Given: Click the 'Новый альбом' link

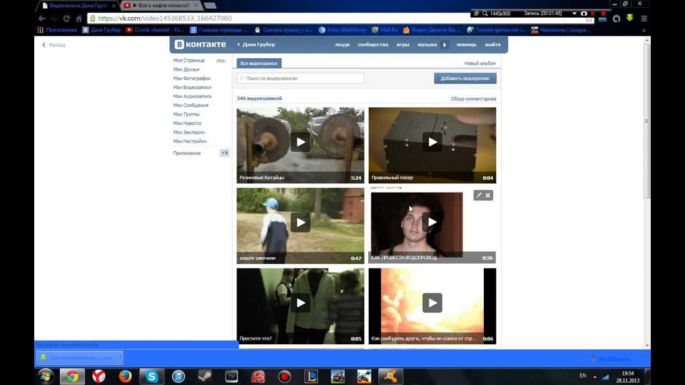Looking at the screenshot, I should click(479, 63).
